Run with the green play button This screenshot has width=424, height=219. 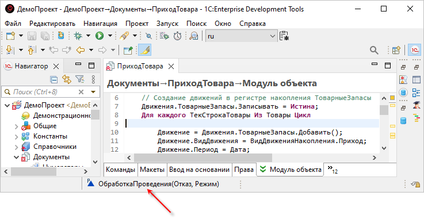point(100,36)
